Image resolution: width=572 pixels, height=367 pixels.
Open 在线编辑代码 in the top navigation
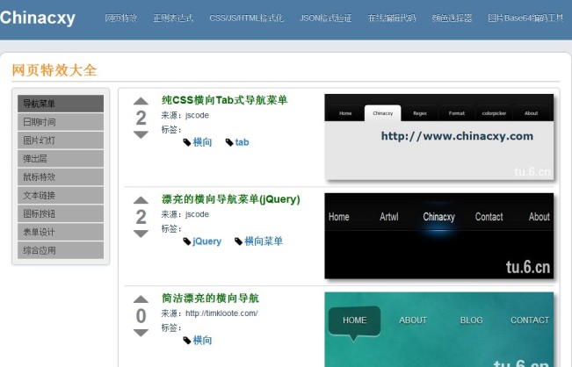(x=392, y=18)
